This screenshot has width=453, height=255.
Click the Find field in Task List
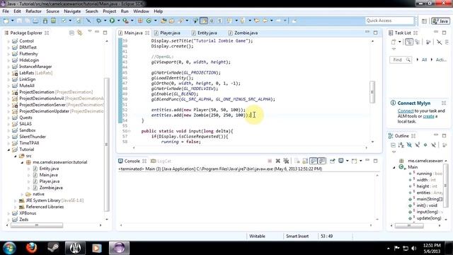point(401,59)
